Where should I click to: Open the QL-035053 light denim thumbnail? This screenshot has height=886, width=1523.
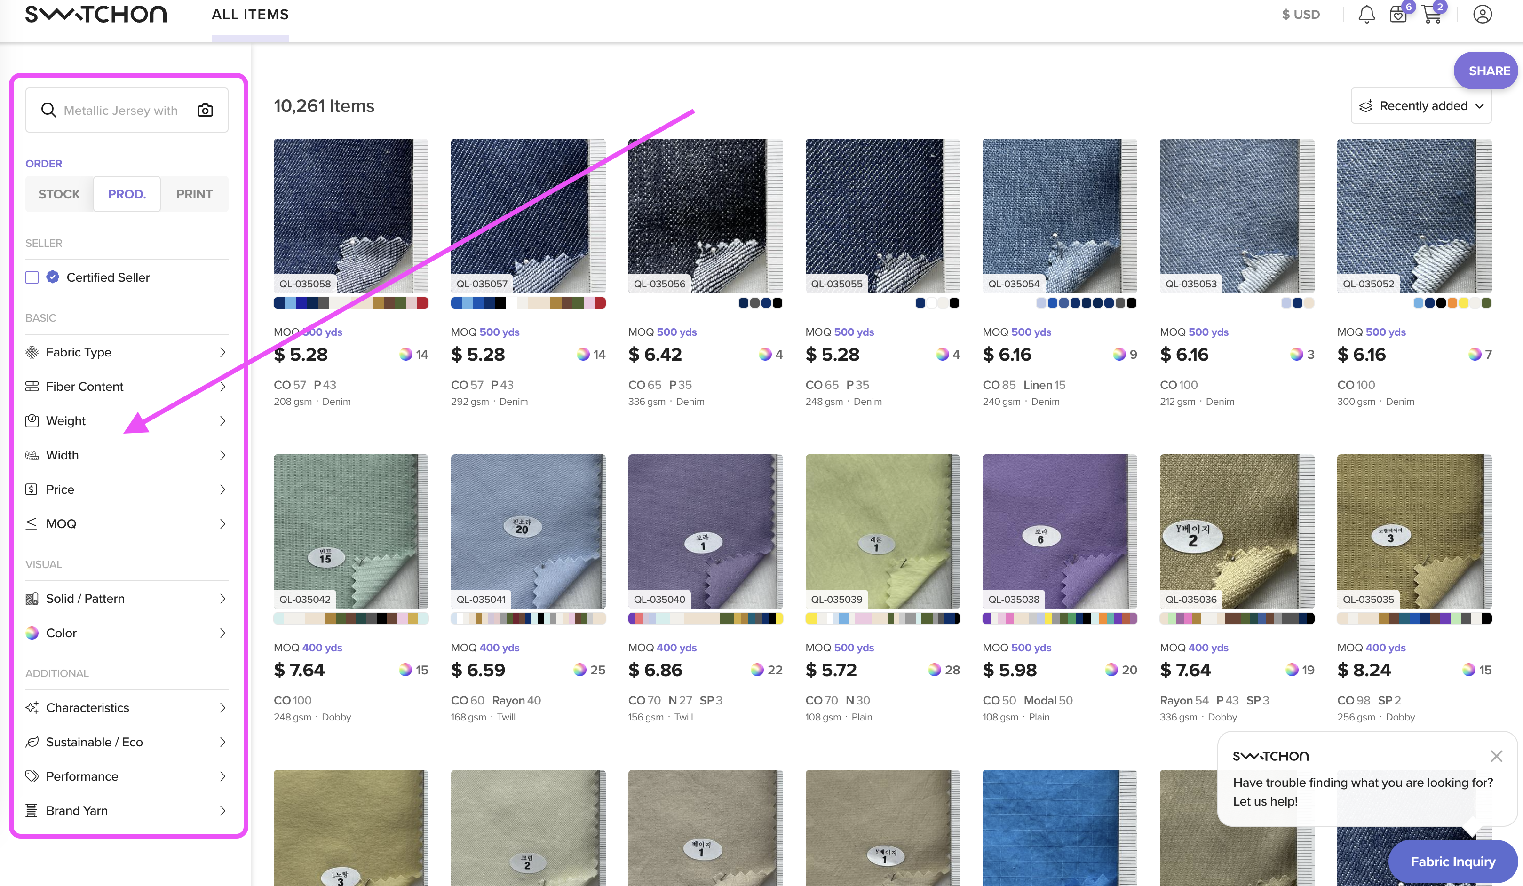click(1237, 216)
